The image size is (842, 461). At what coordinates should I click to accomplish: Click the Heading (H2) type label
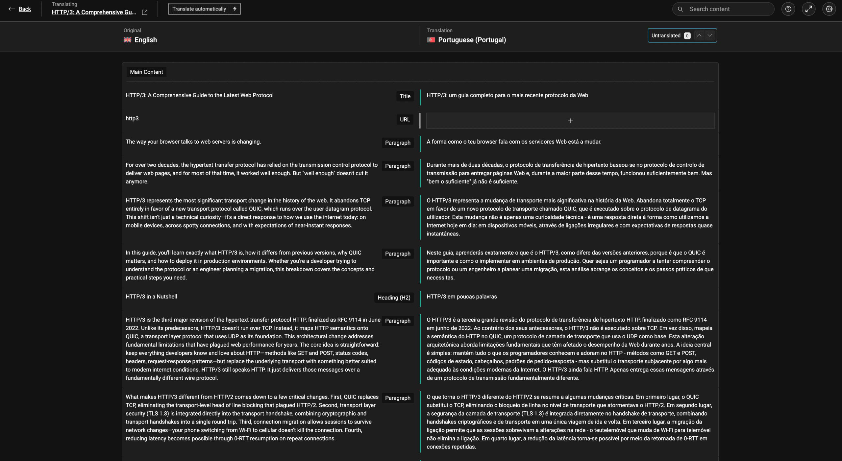click(394, 298)
